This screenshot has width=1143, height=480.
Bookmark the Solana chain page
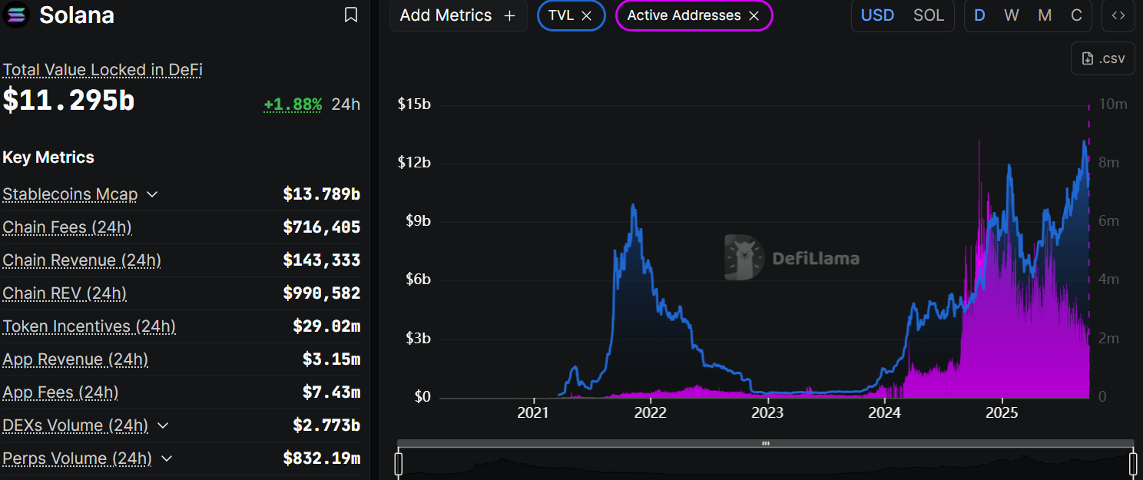coord(351,15)
